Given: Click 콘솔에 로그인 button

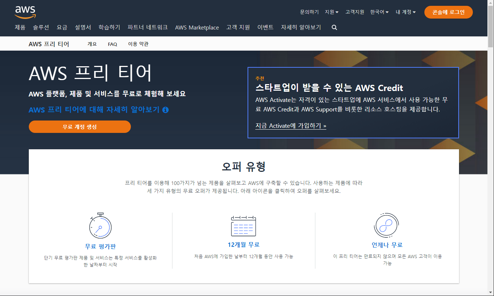Looking at the screenshot, I should pos(448,12).
